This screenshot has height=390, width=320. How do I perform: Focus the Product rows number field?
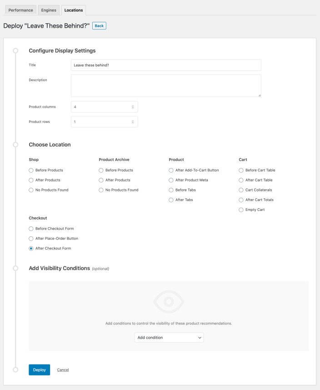[x=105, y=122]
